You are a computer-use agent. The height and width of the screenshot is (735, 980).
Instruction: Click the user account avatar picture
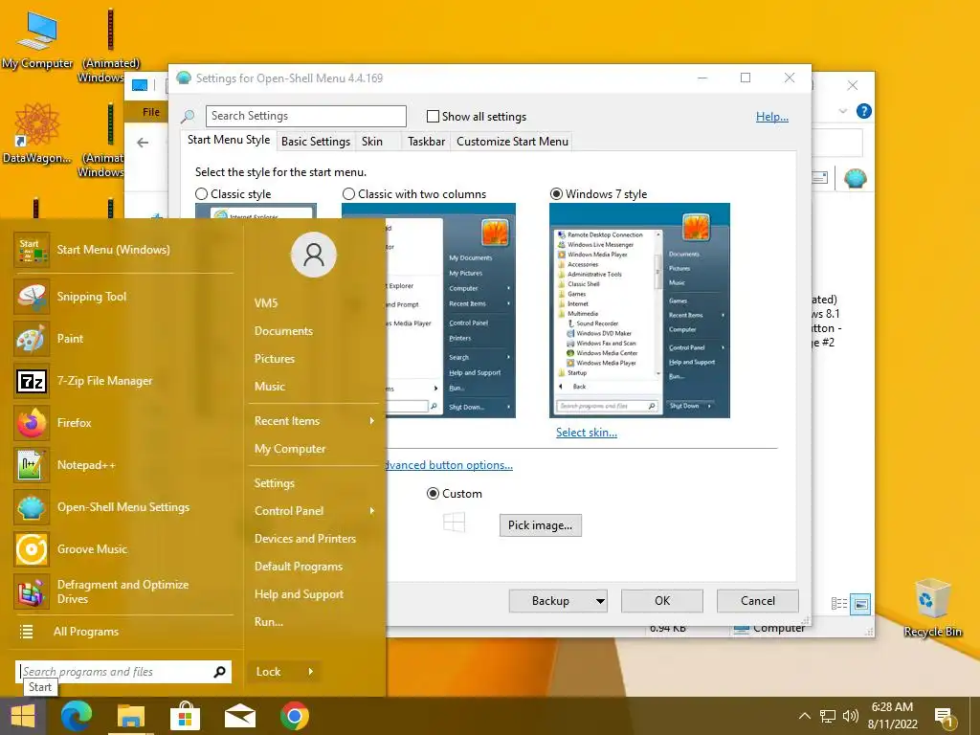314,255
